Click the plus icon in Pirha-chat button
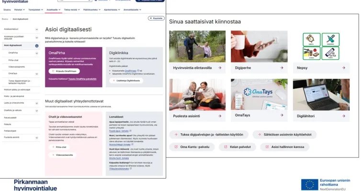 pos(53,147)
